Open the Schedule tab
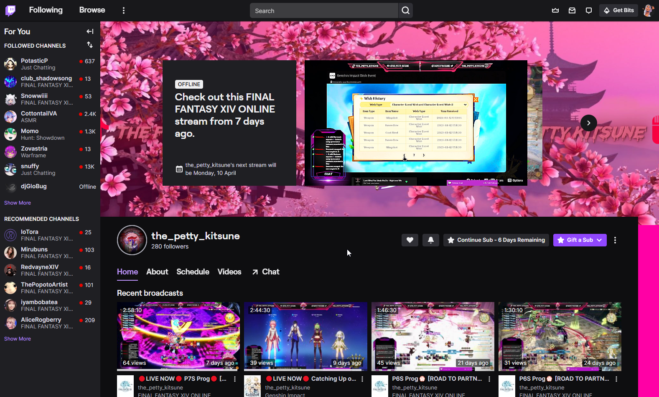 (193, 272)
